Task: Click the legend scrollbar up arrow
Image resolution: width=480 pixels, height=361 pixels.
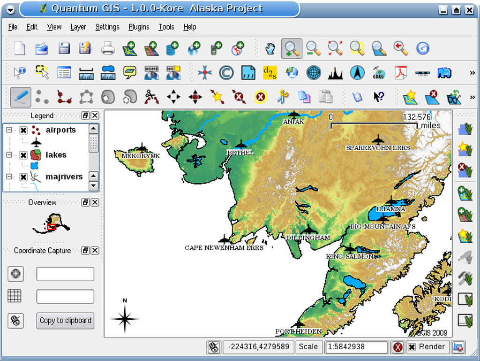Action: click(93, 129)
